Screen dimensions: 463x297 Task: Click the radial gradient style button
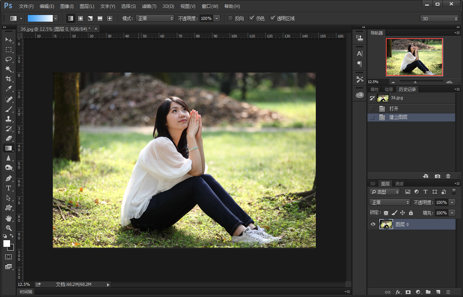(81, 18)
